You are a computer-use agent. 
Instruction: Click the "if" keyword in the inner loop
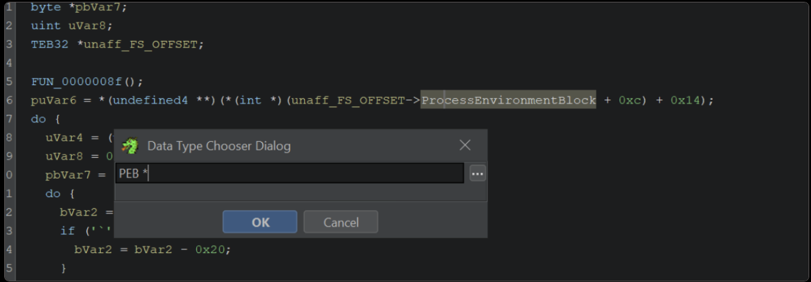click(67, 231)
